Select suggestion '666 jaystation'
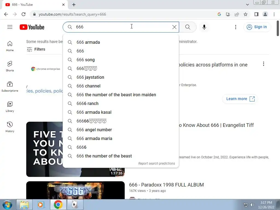 point(121,77)
